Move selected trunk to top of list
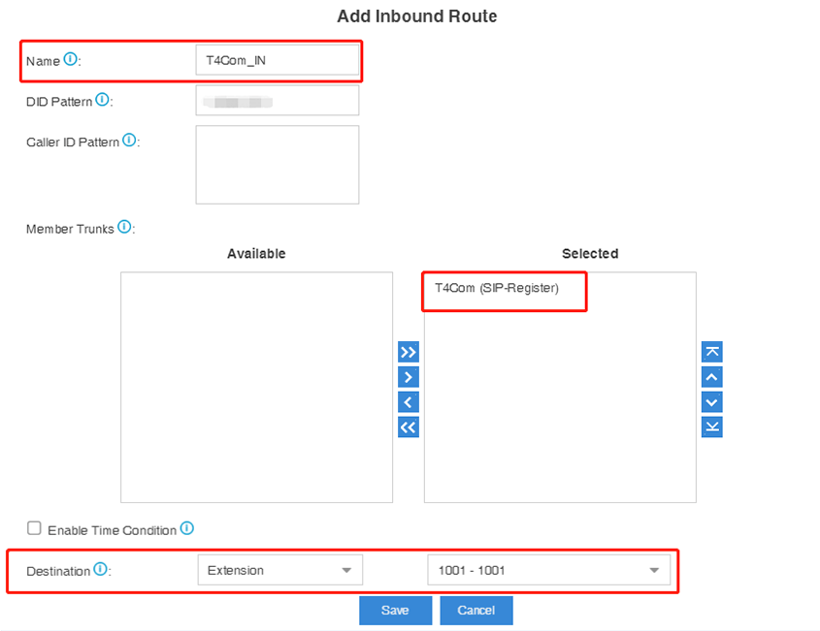Screen dimensions: 820x631 712,352
